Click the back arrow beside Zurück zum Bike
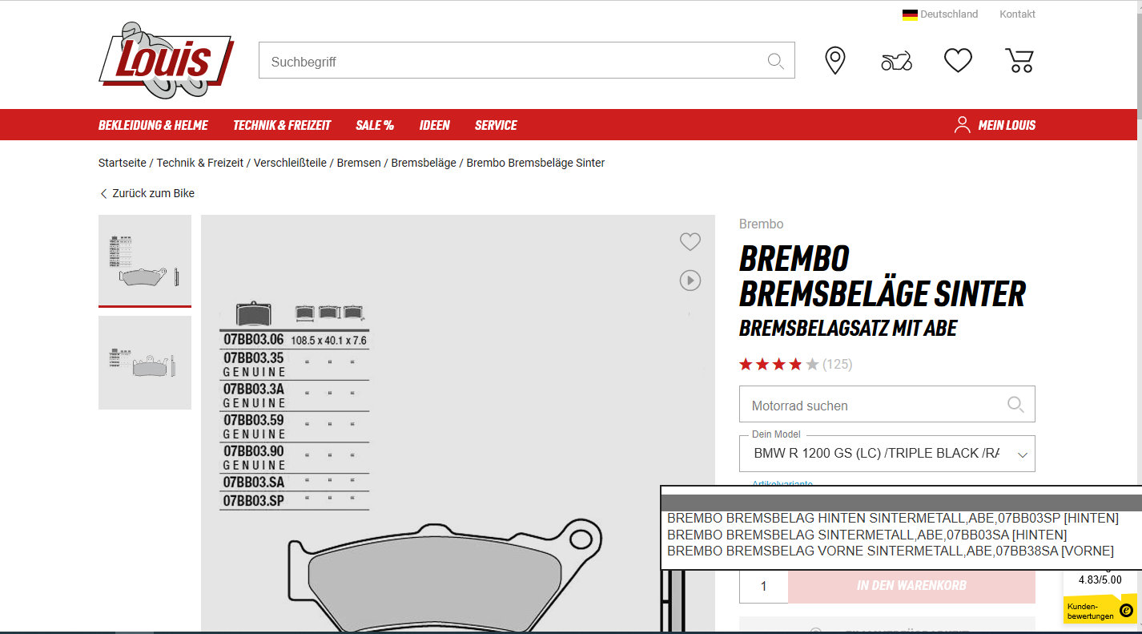 click(103, 193)
